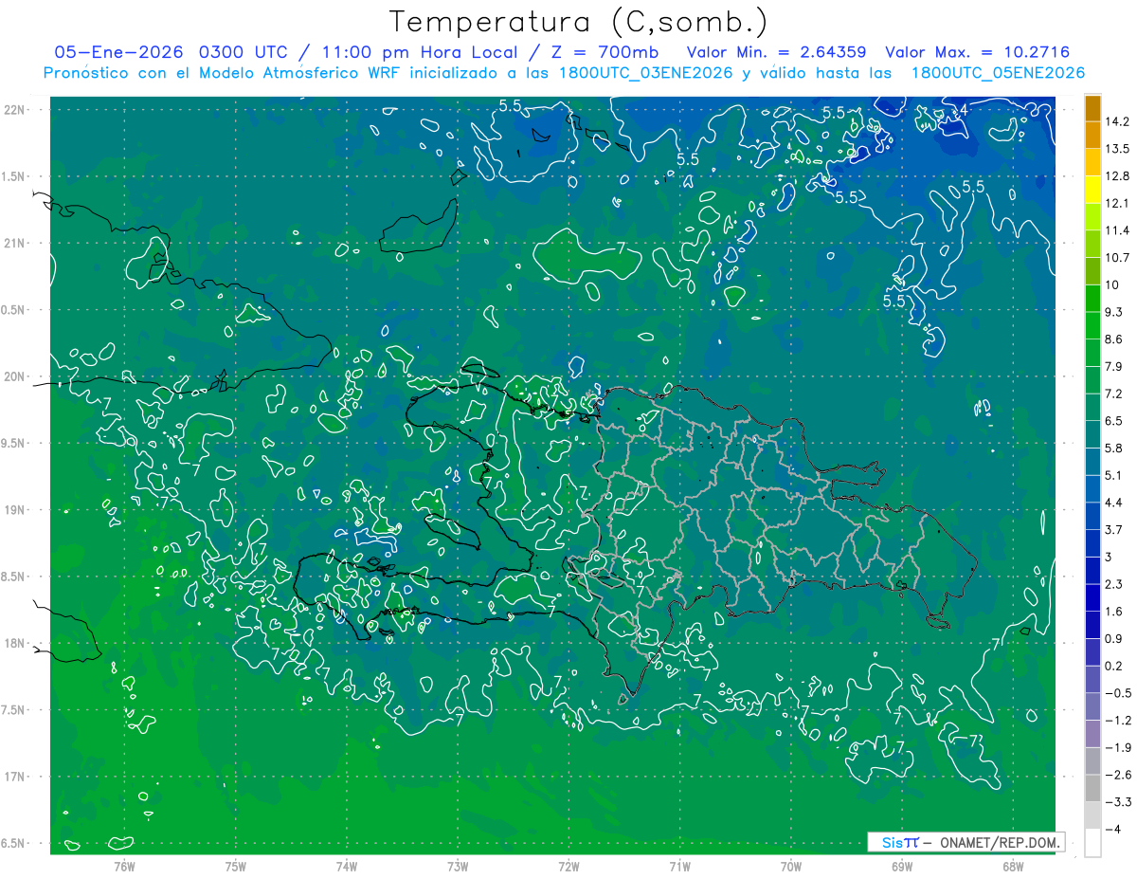Click the '19N' latitude label
This screenshot has width=1137, height=879.
click(x=16, y=509)
